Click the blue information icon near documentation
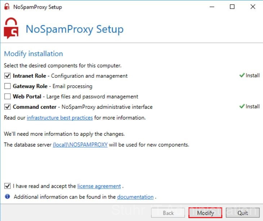 point(7,197)
